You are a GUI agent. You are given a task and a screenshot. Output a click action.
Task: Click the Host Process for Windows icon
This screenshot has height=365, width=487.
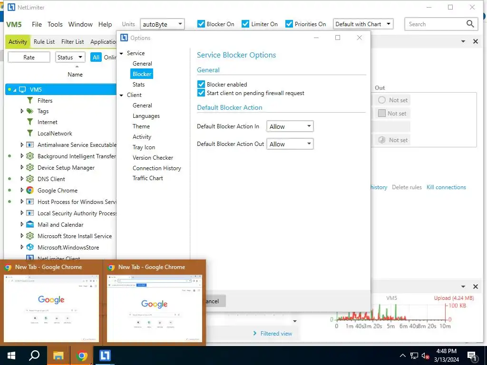coord(30,202)
